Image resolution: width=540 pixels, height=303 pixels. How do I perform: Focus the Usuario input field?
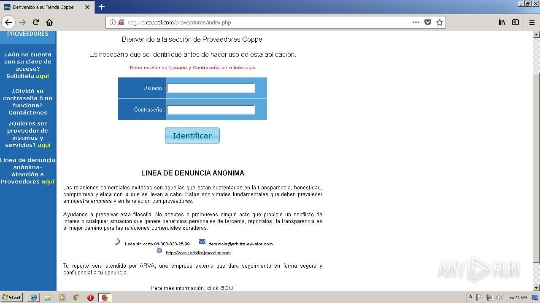(x=211, y=88)
